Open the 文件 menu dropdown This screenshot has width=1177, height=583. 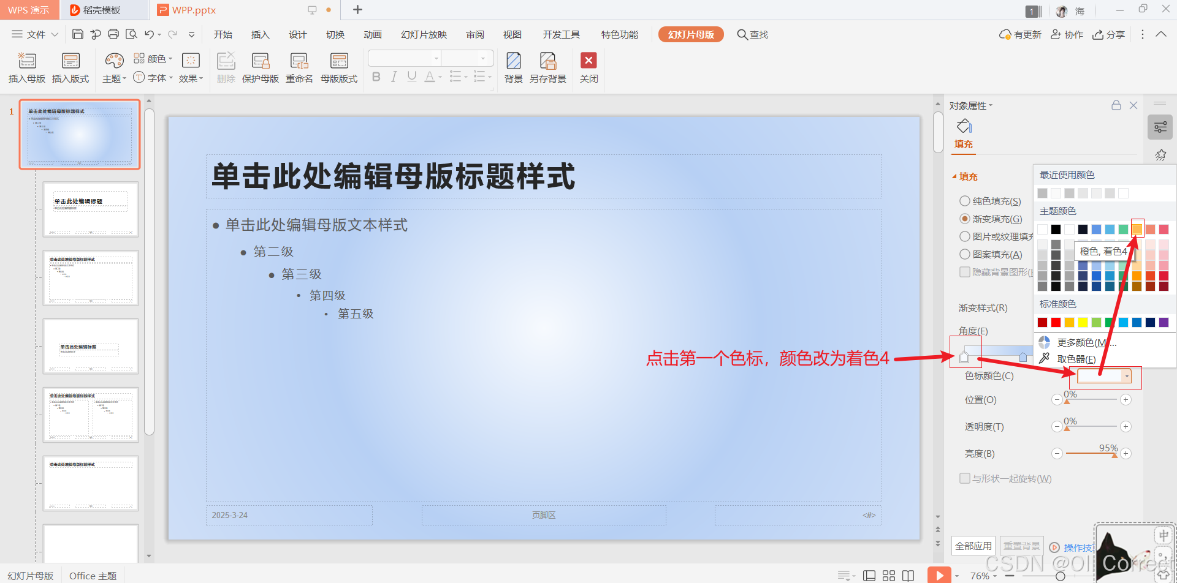(35, 34)
